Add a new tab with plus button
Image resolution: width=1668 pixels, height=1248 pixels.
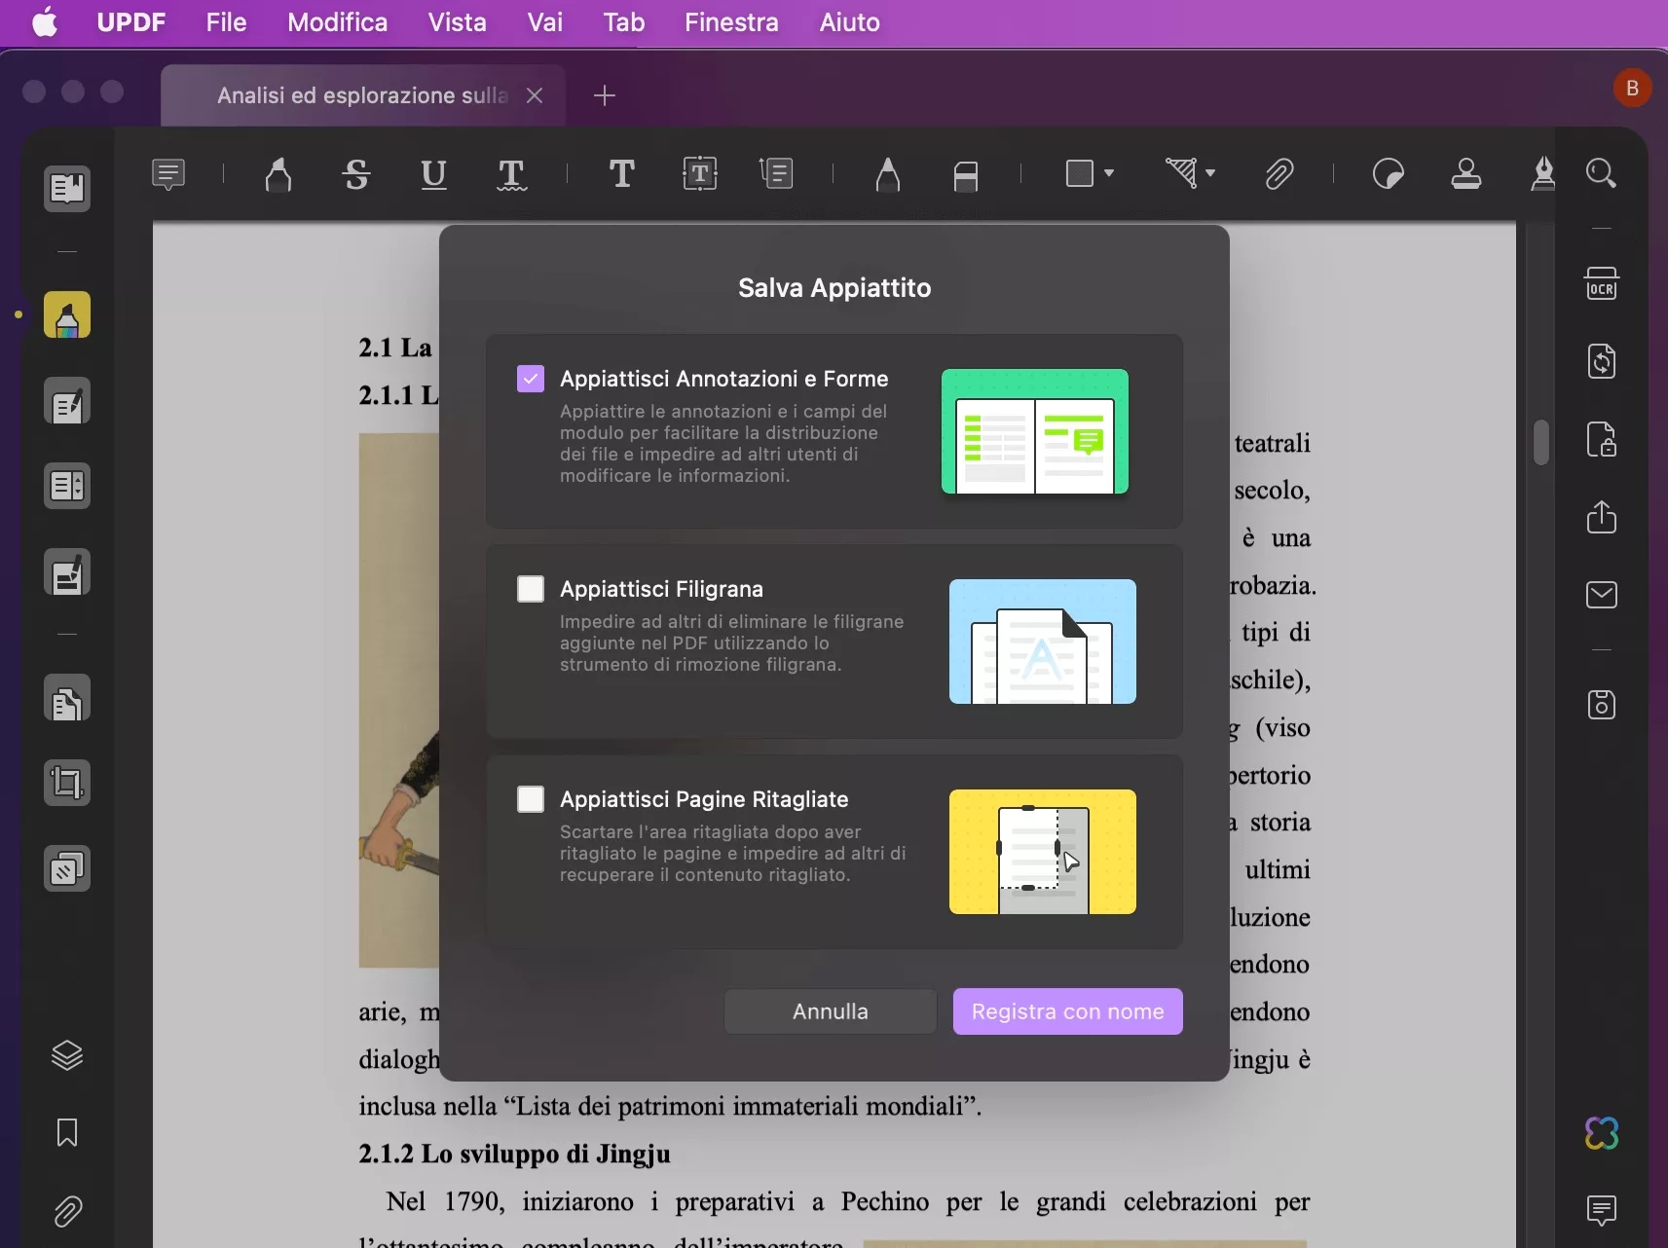[x=605, y=95]
